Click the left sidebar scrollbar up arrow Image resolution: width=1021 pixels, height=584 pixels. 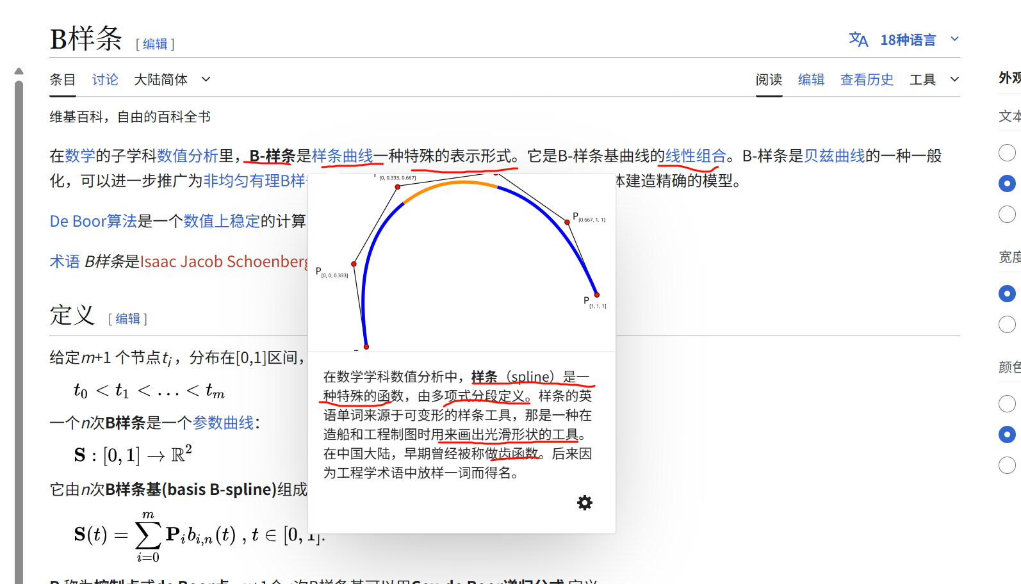coord(19,71)
